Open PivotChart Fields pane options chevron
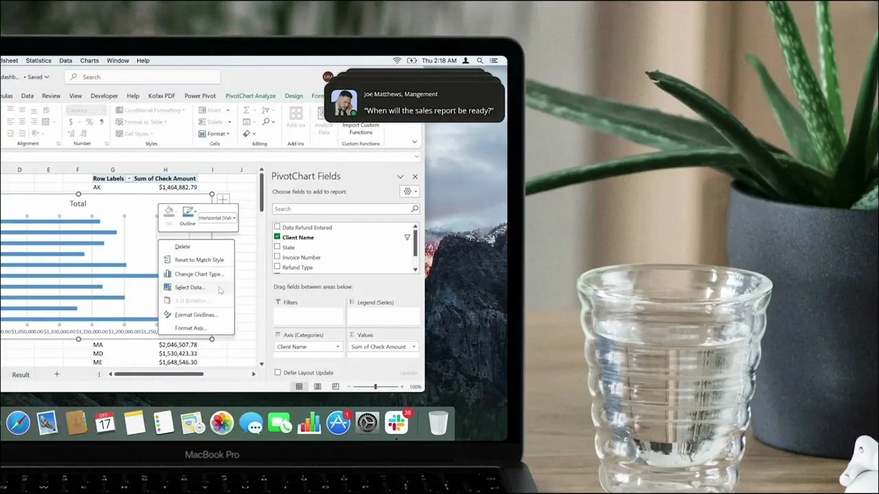 pyautogui.click(x=400, y=176)
